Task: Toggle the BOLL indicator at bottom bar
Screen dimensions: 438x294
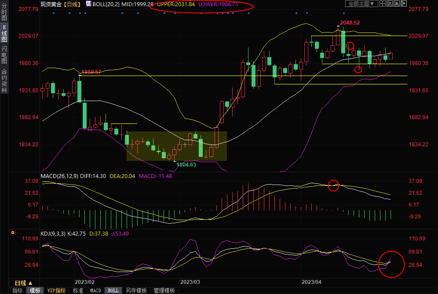Action: point(113,290)
